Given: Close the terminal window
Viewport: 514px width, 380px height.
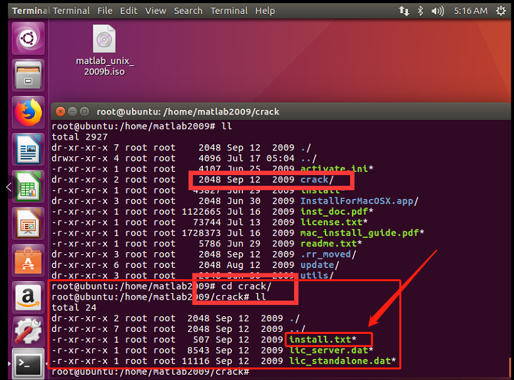Looking at the screenshot, I should [x=61, y=112].
